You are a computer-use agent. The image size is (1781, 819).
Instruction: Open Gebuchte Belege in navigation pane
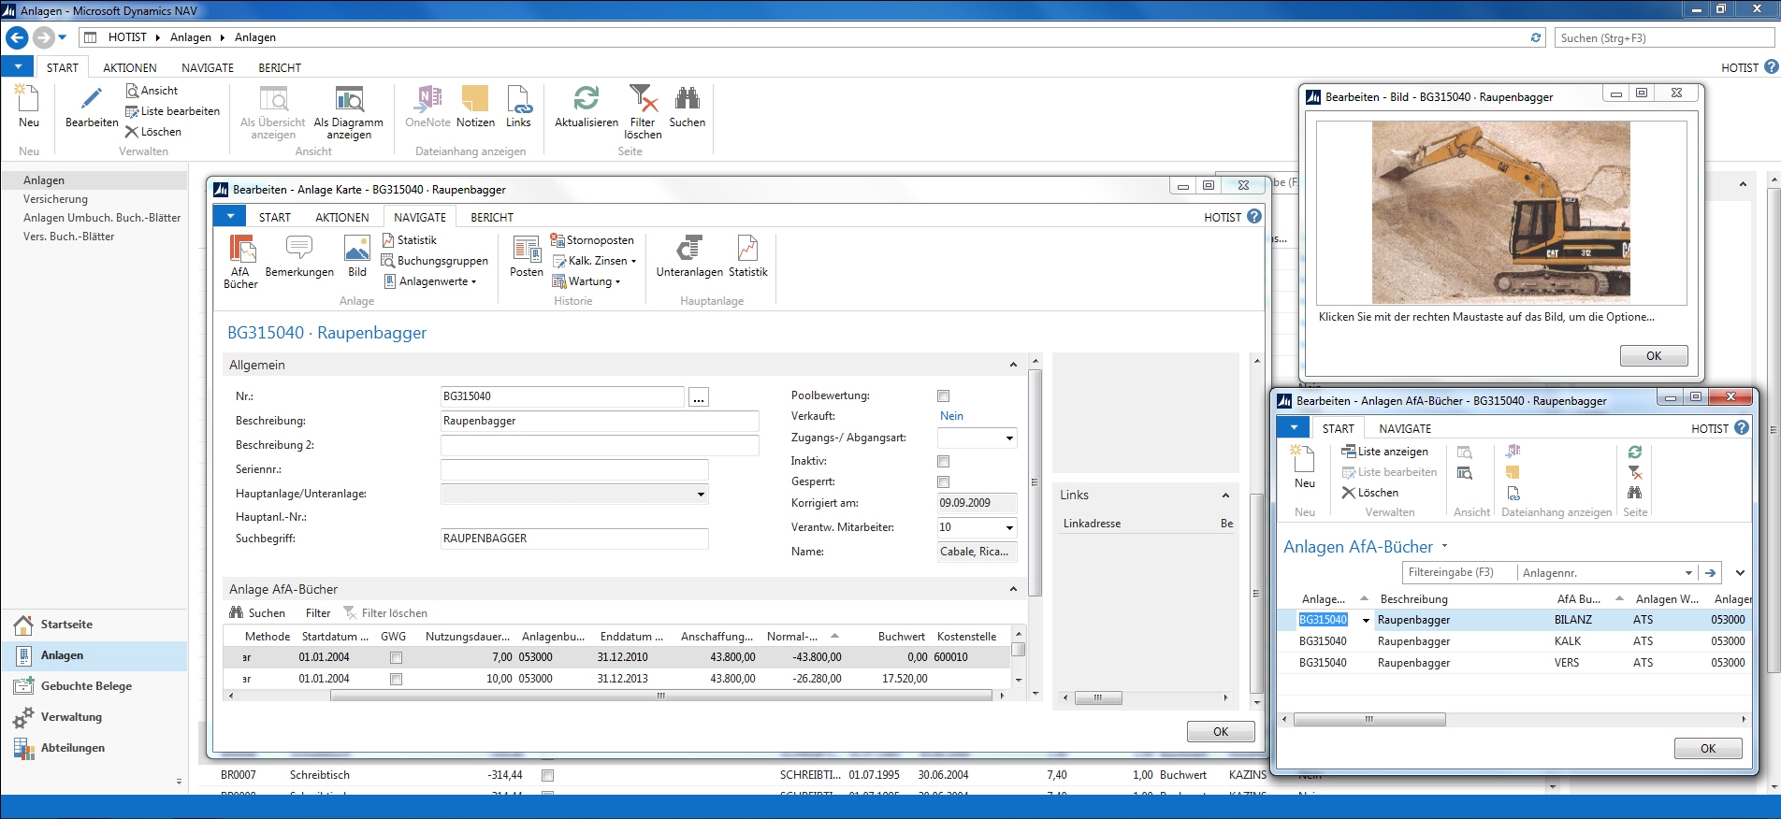pyautogui.click(x=86, y=686)
